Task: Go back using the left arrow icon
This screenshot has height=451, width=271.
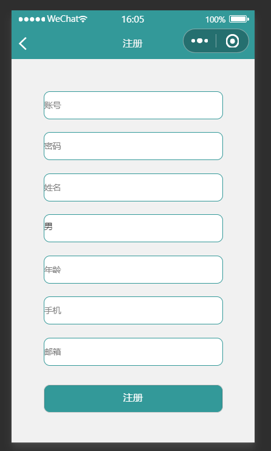Action: [22, 43]
